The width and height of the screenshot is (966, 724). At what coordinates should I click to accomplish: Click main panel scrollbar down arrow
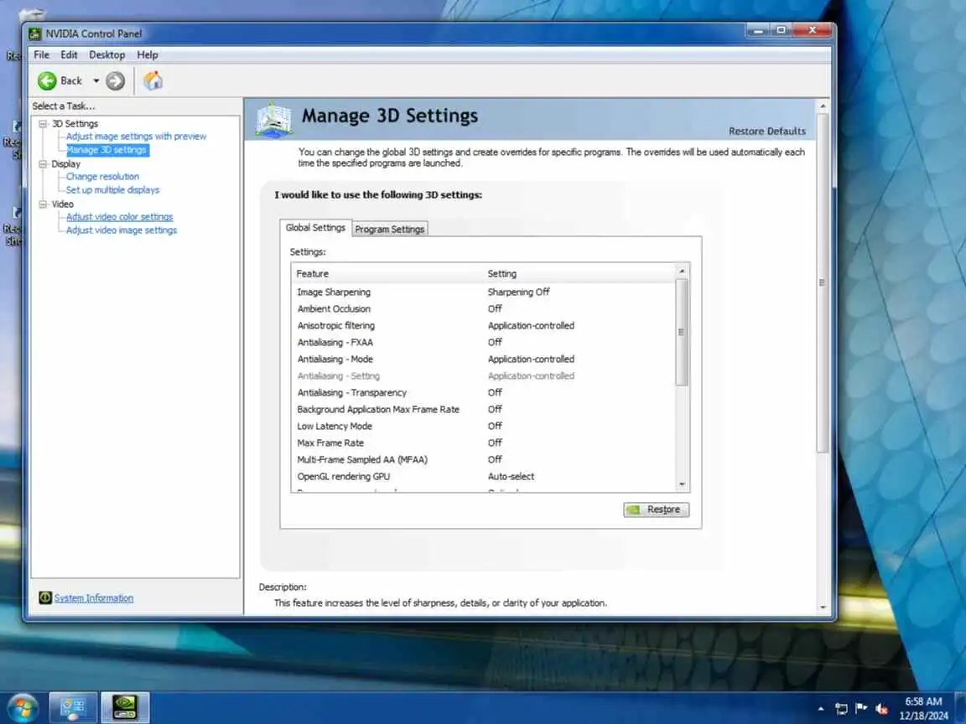pyautogui.click(x=823, y=607)
